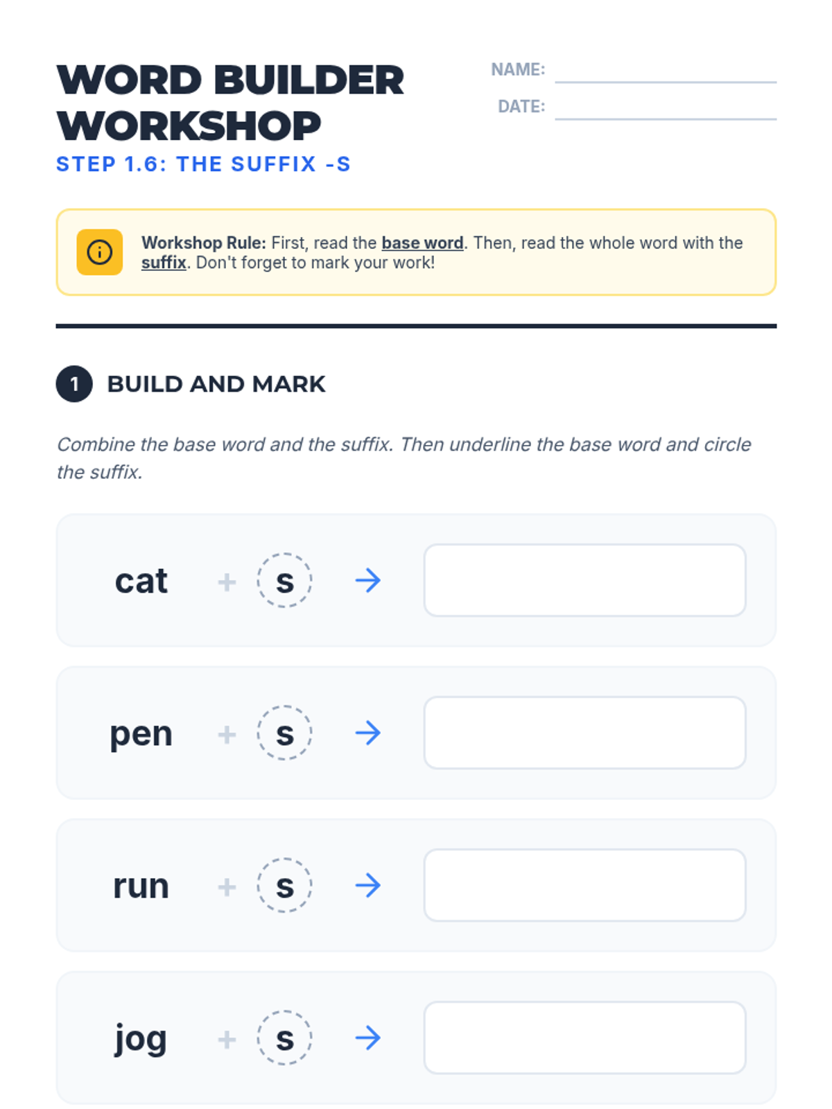
Task: Click the blue arrow in the run row
Action: pyautogui.click(x=368, y=886)
